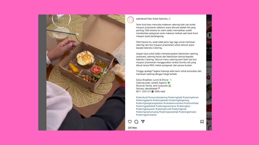Like the post with the heart icon

coord(130,122)
